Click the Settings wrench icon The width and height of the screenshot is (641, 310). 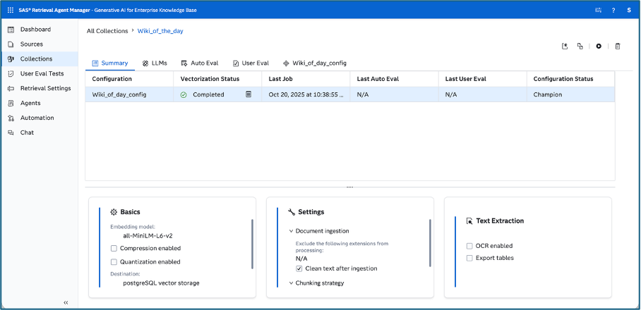292,212
